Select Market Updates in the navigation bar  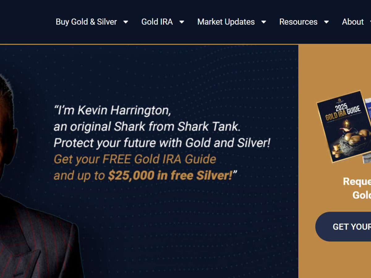226,22
